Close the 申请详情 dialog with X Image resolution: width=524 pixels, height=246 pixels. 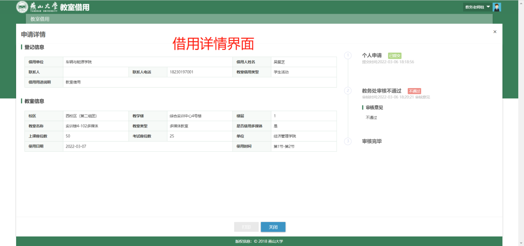(x=495, y=32)
